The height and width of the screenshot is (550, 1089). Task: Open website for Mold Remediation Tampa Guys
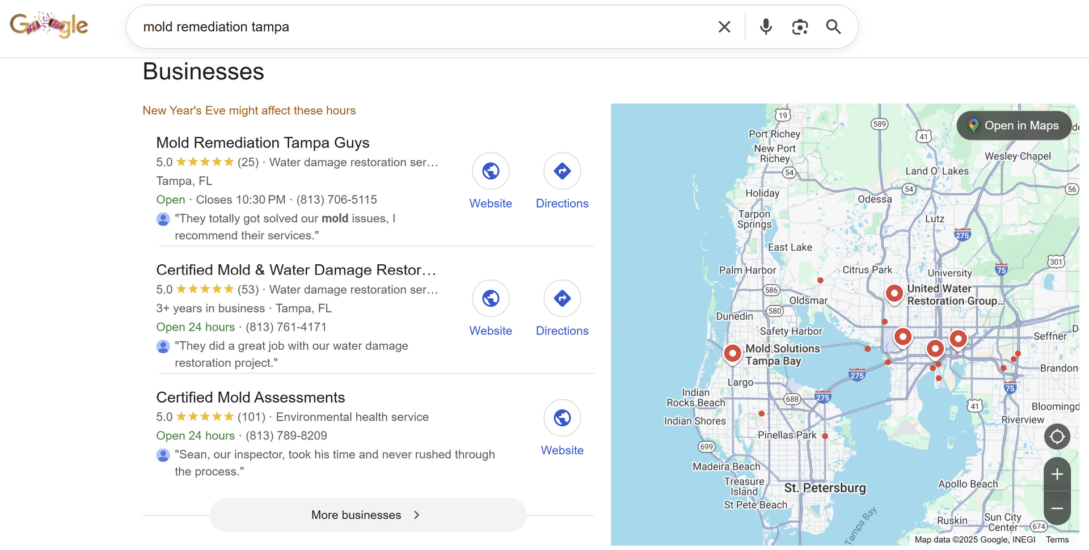pyautogui.click(x=491, y=171)
